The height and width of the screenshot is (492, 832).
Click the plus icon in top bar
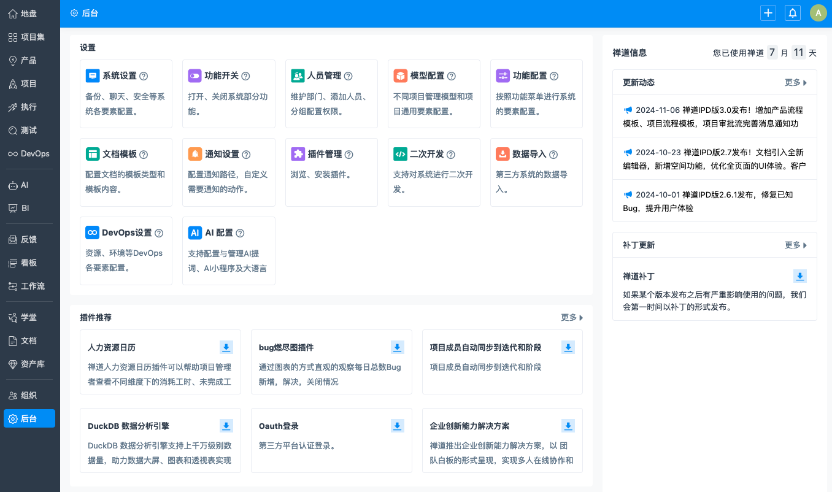click(x=768, y=13)
